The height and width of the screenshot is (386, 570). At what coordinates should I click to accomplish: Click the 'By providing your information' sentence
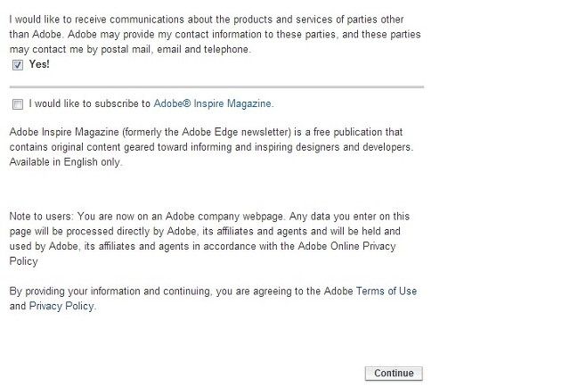pos(213,299)
